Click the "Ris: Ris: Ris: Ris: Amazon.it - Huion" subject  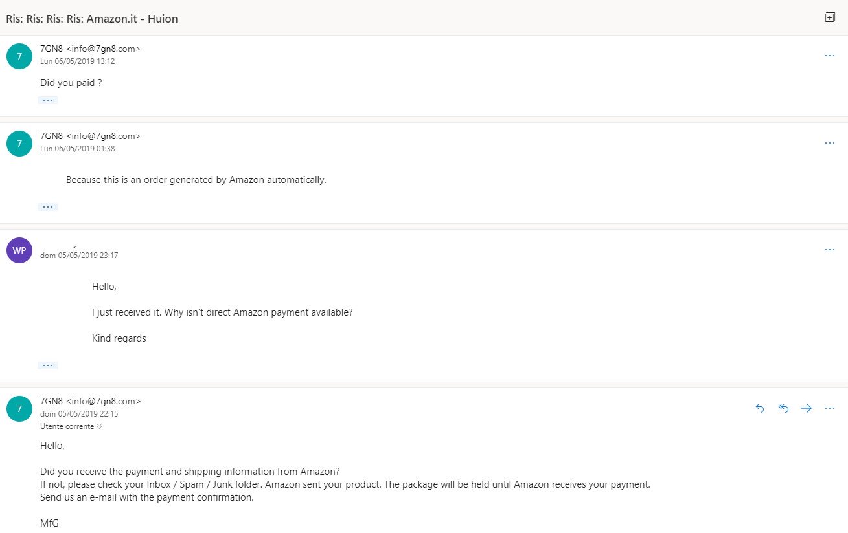[x=92, y=19]
